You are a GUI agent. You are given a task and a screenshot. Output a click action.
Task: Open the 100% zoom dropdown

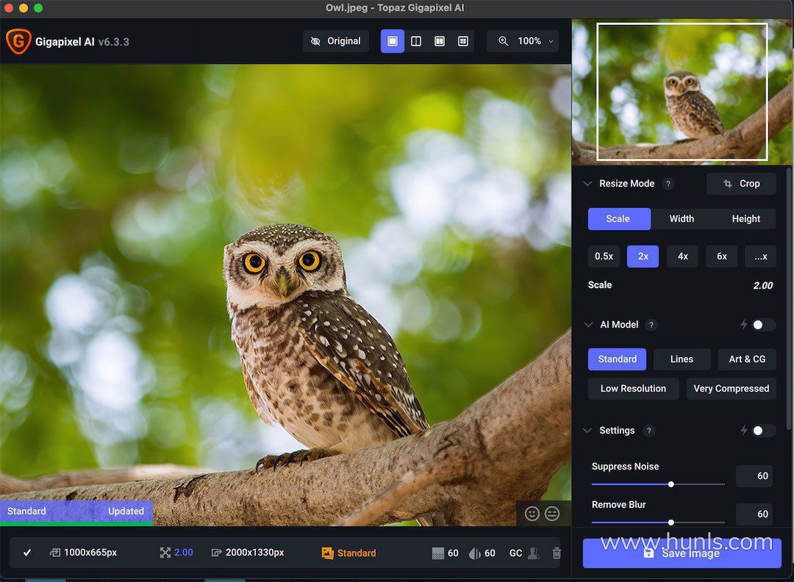[x=523, y=41]
